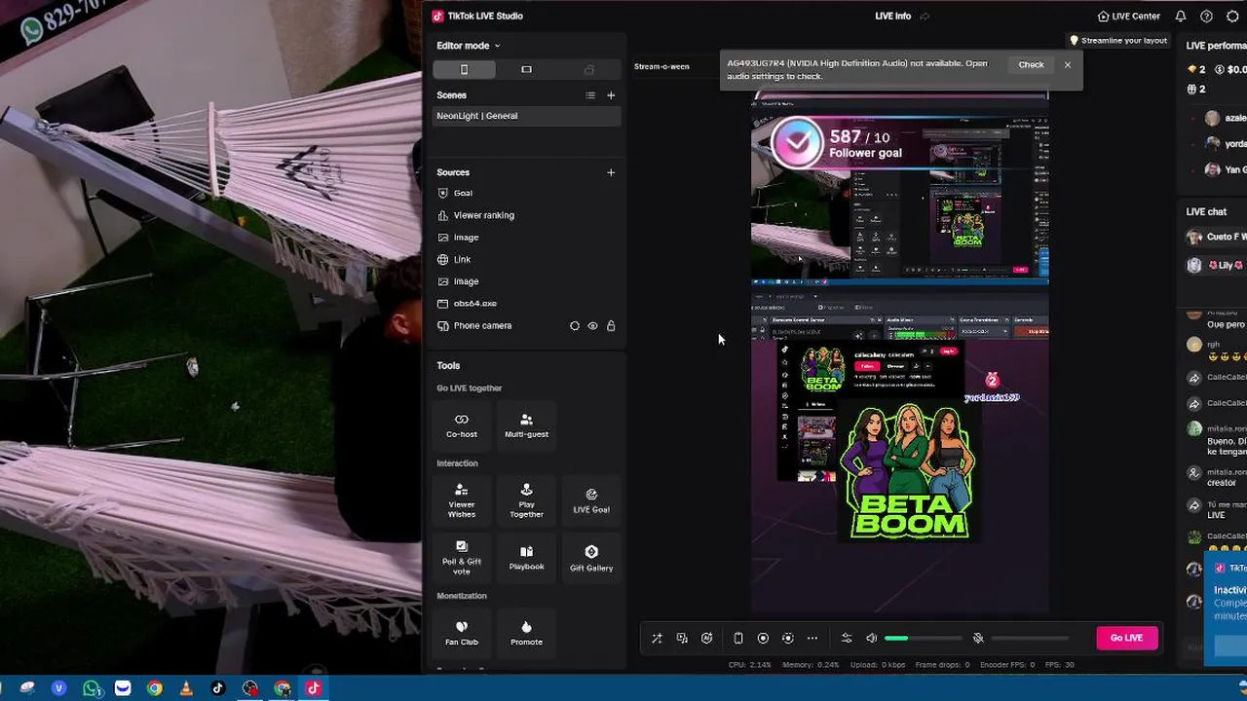The height and width of the screenshot is (701, 1247).
Task: Open the leftmost Google Chrome taskbar icon
Action: 154,688
